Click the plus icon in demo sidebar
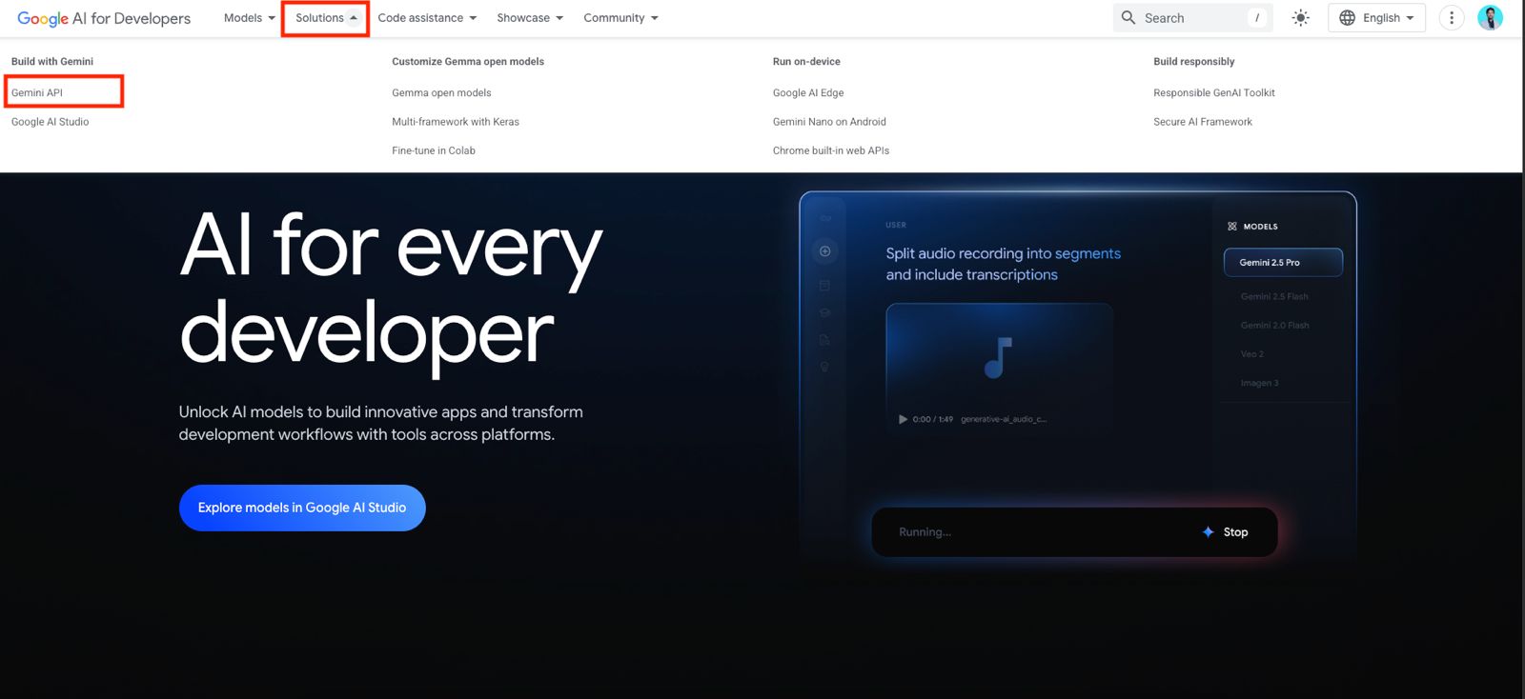 (x=825, y=251)
